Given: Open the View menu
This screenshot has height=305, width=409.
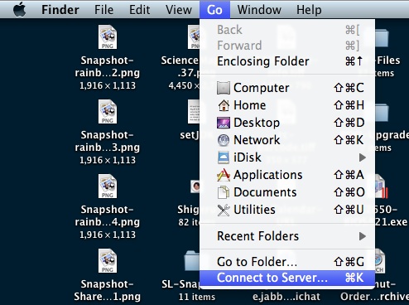Looking at the screenshot, I should click(x=179, y=10).
